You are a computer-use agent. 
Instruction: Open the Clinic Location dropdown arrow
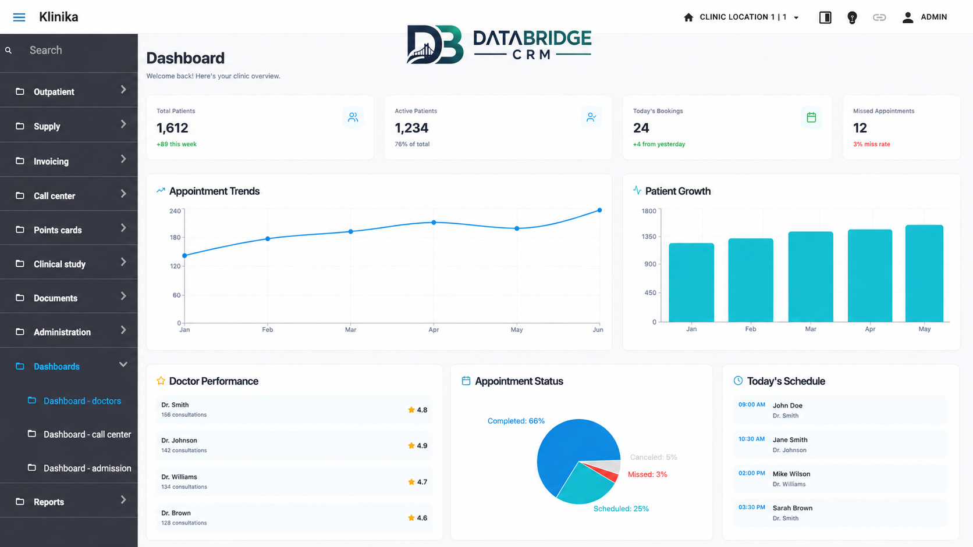pos(796,17)
